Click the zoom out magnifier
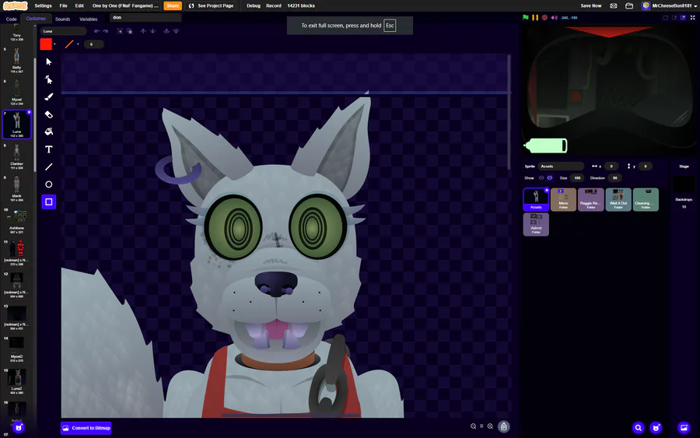700x438 pixels. click(473, 426)
